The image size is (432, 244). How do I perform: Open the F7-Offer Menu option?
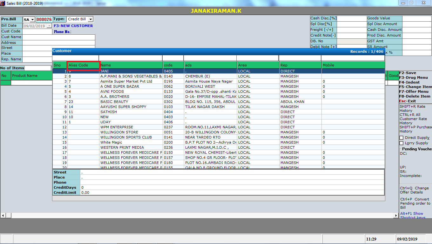click(x=414, y=91)
